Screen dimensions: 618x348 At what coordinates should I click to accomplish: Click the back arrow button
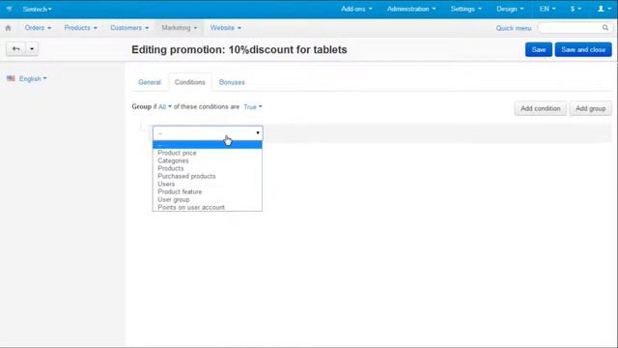coord(15,49)
